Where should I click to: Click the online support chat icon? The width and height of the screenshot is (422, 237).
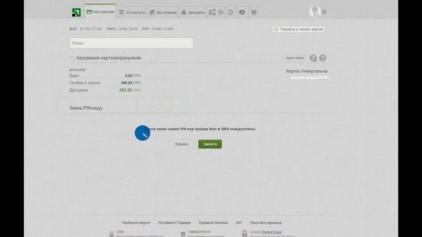point(313,58)
